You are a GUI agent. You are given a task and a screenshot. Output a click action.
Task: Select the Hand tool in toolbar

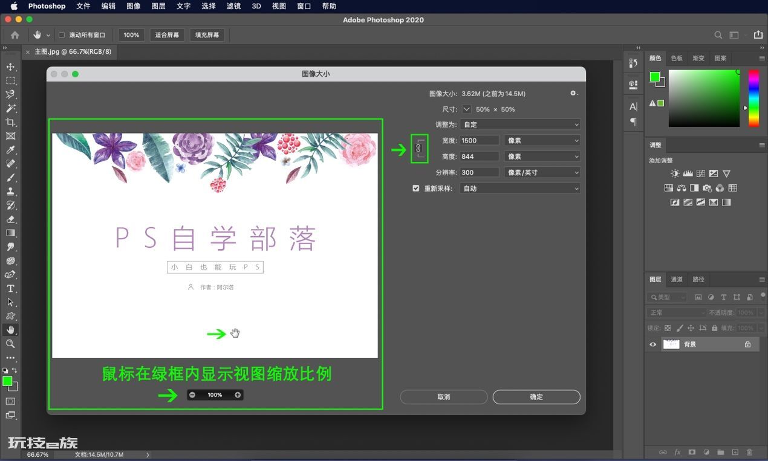[x=10, y=330]
